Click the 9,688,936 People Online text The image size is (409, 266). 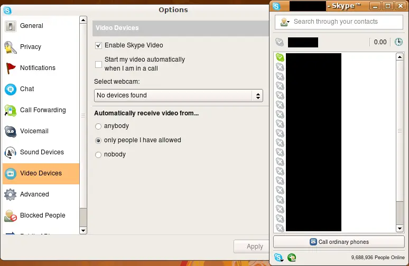(378, 258)
